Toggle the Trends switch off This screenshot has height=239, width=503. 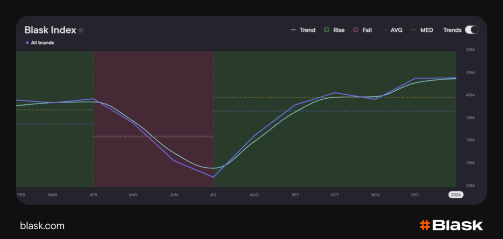(471, 30)
